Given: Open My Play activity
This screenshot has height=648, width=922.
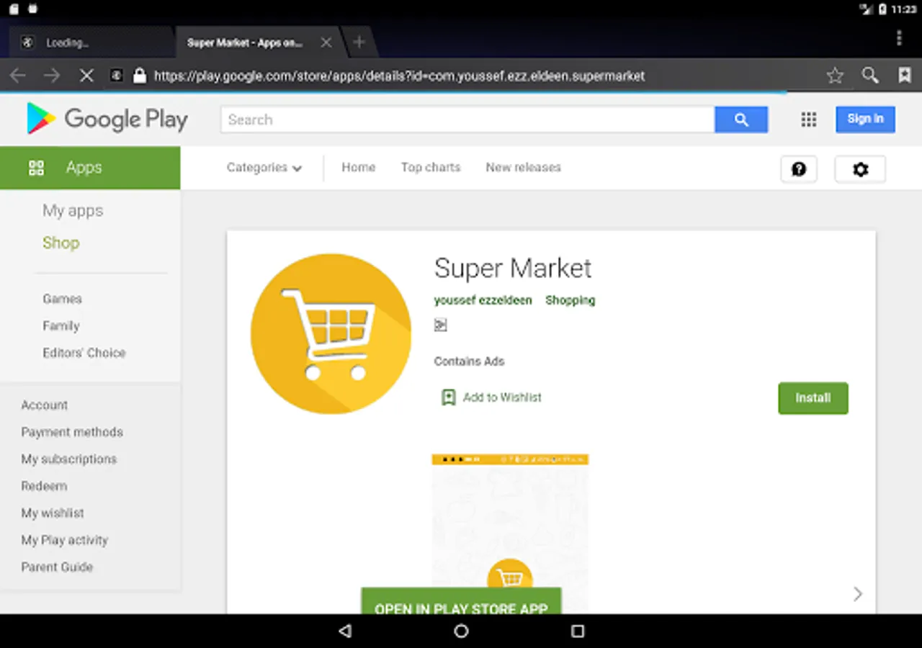Looking at the screenshot, I should click(64, 540).
